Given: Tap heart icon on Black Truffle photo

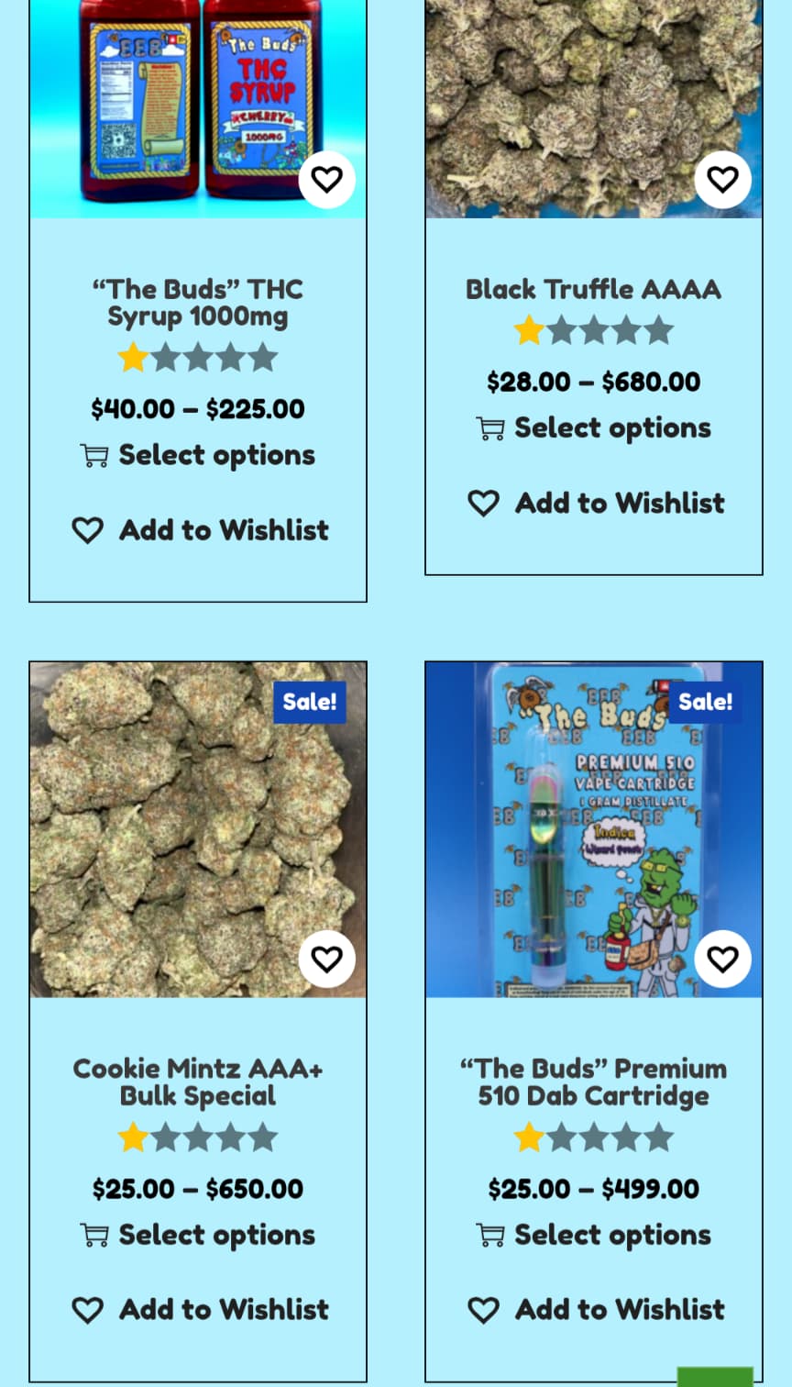Looking at the screenshot, I should click(x=722, y=180).
